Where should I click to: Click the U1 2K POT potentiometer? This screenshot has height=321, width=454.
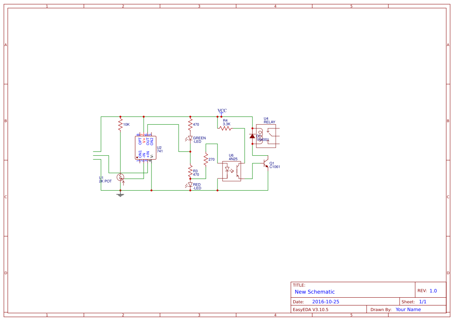point(120,177)
